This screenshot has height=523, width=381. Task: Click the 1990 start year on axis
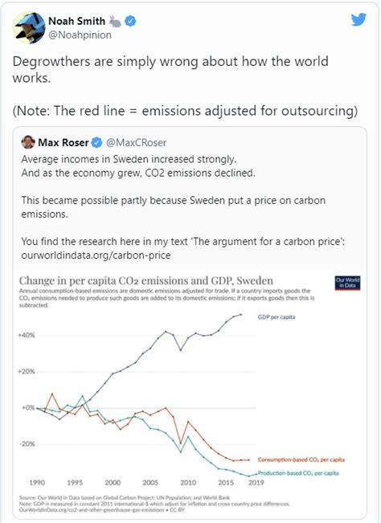(x=37, y=482)
